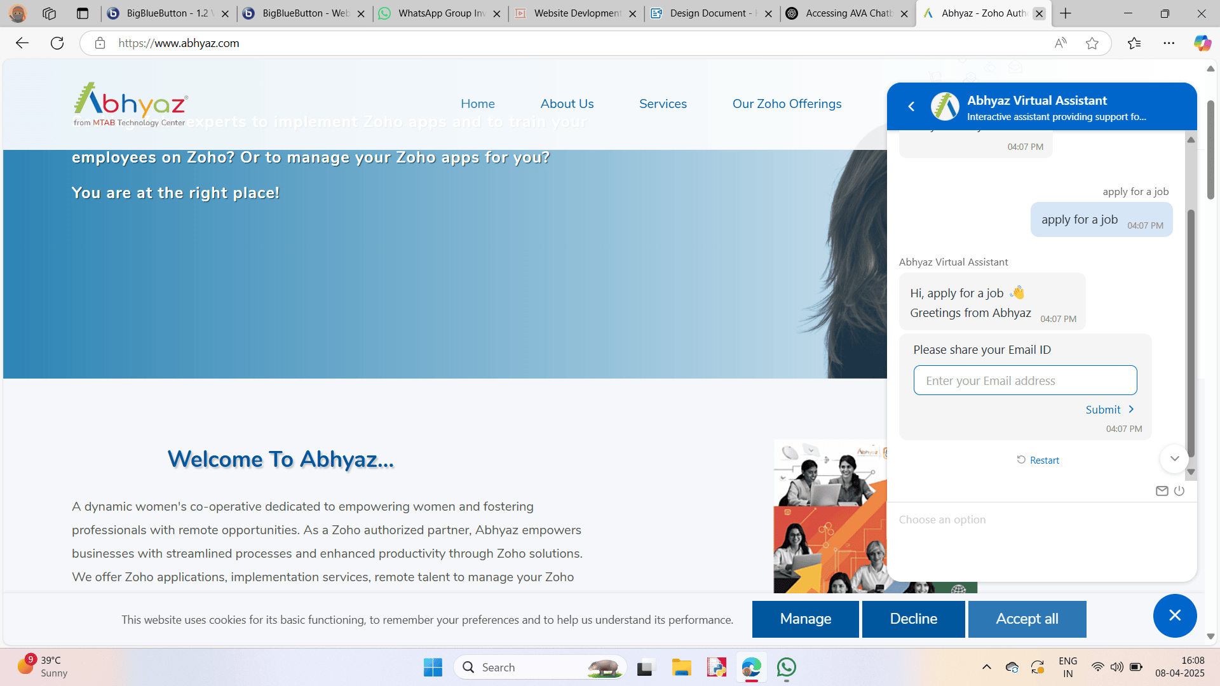Open the Workspaces icon
The image size is (1220, 686).
tap(50, 13)
